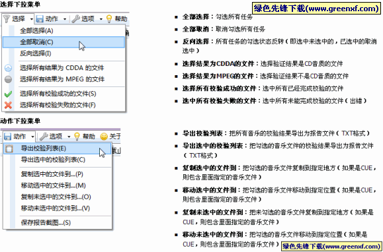Image resolution: width=383 pixels, height=252 pixels.
Task: Choose 导出选中的校验列表(C) menu entry
Action: [58, 160]
